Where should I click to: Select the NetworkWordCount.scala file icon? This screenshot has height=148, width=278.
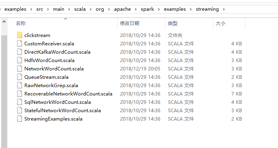click(20, 68)
